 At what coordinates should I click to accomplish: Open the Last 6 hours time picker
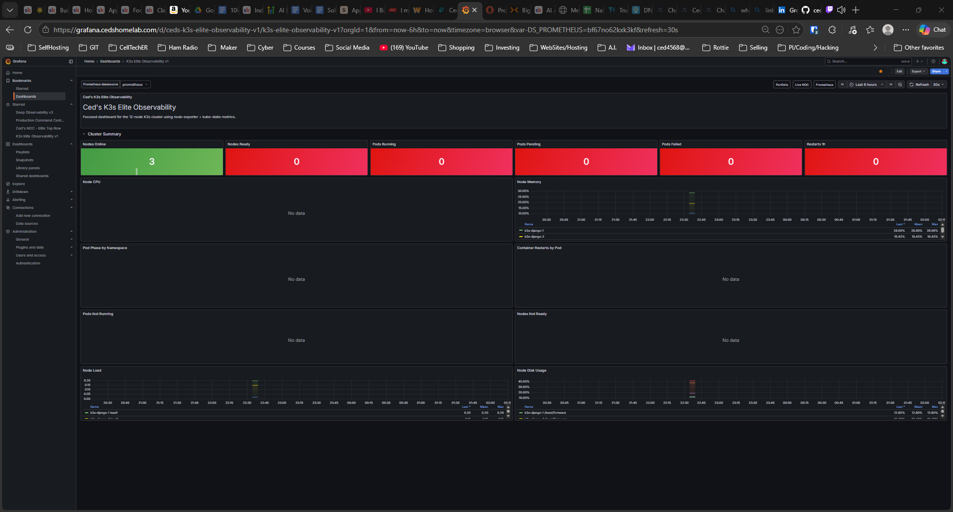(x=867, y=84)
